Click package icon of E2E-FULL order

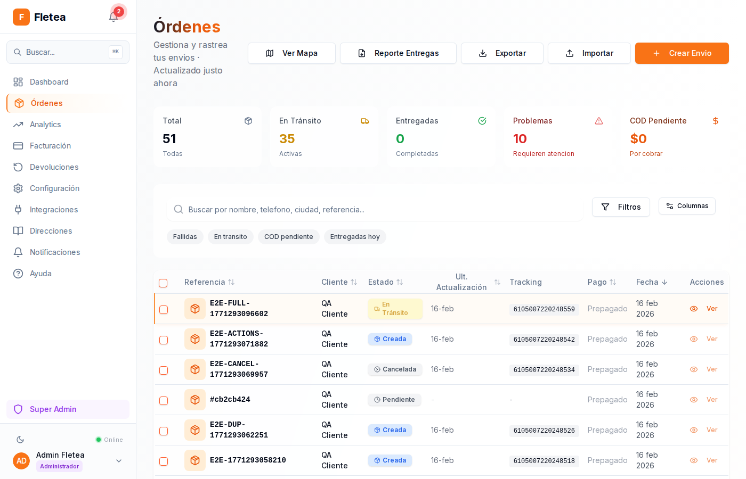[x=195, y=309]
